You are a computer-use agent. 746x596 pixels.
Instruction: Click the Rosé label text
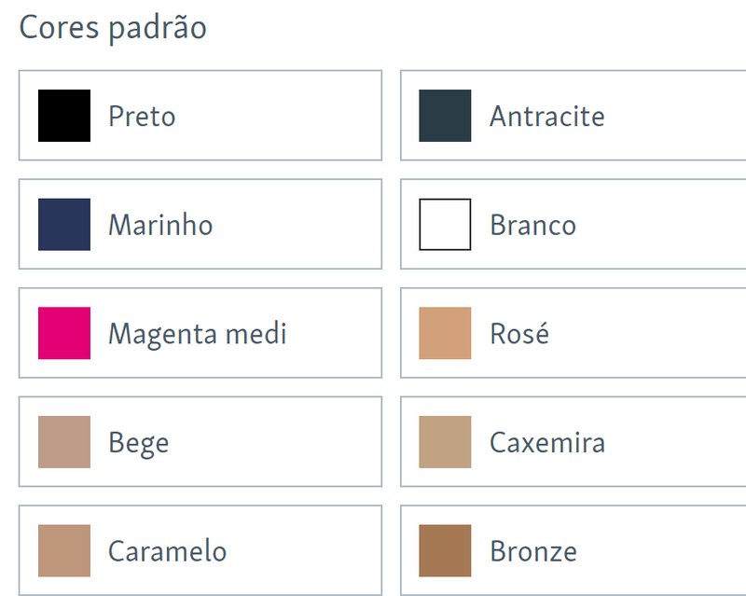[x=518, y=333]
